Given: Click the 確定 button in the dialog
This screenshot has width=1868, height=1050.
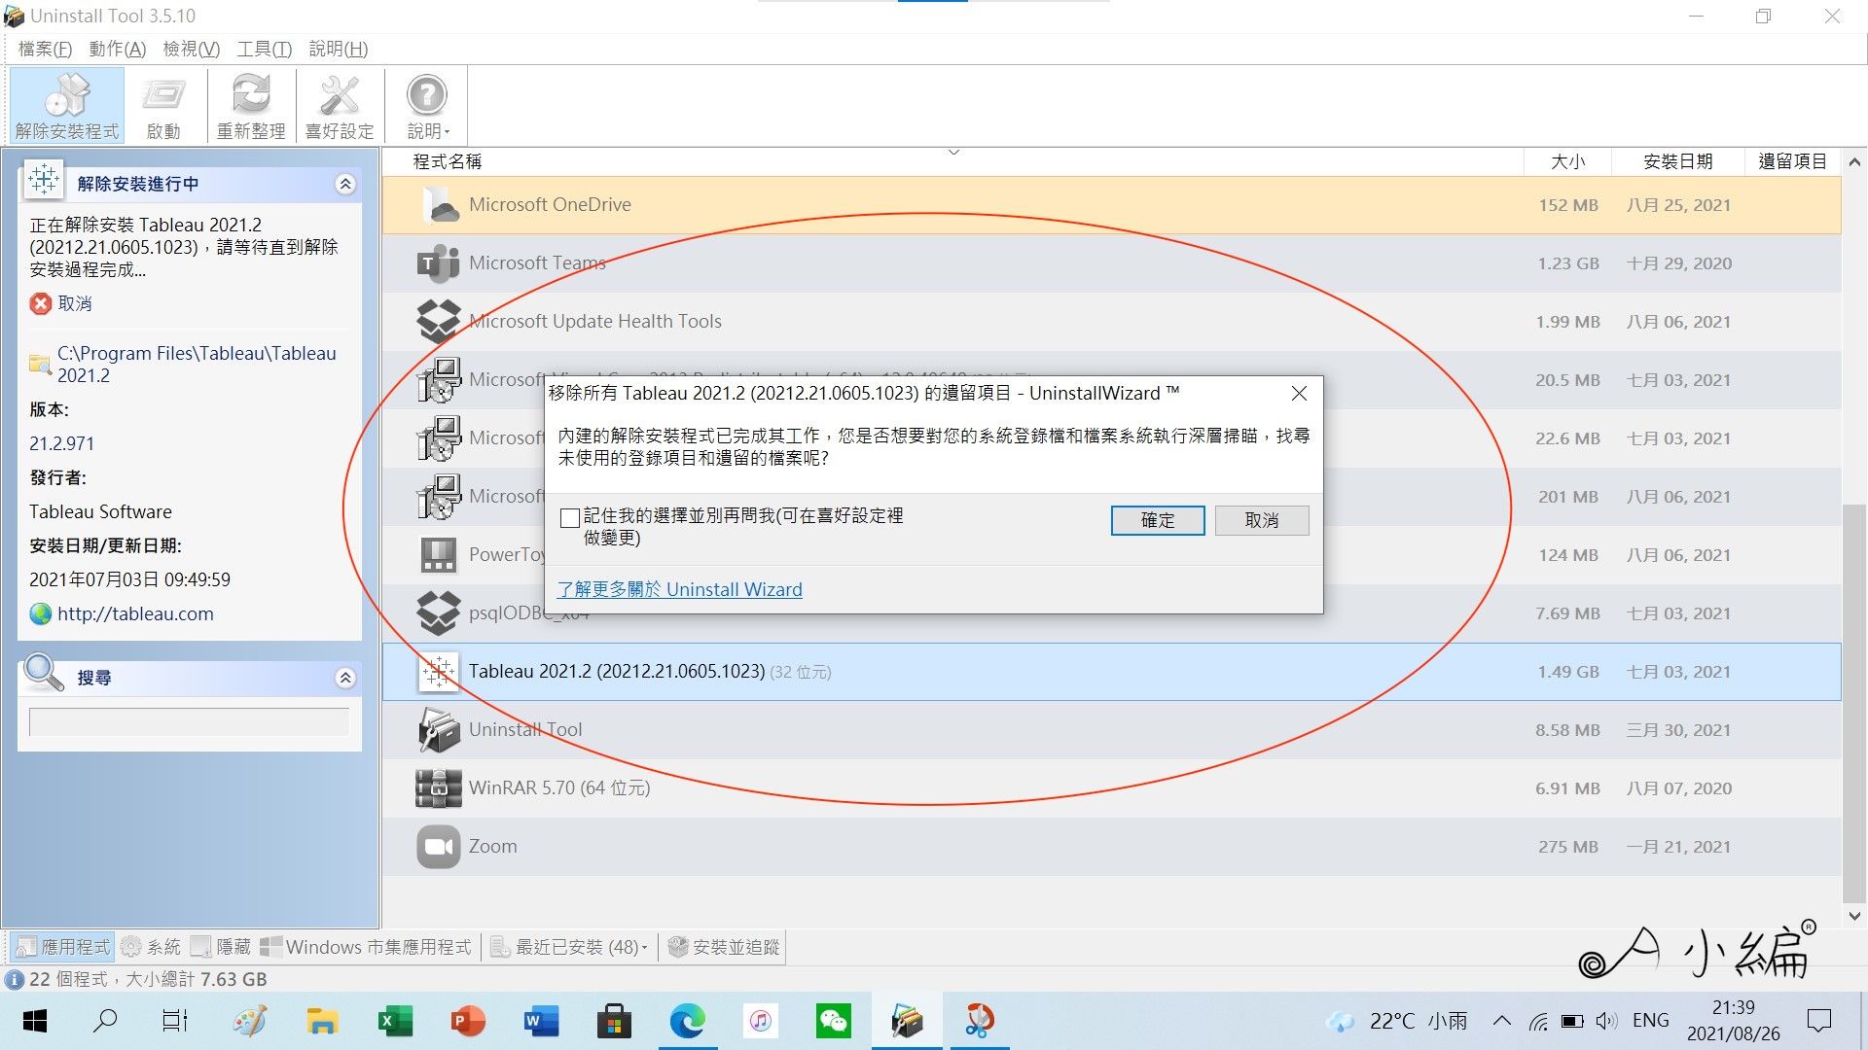Looking at the screenshot, I should click(x=1158, y=520).
